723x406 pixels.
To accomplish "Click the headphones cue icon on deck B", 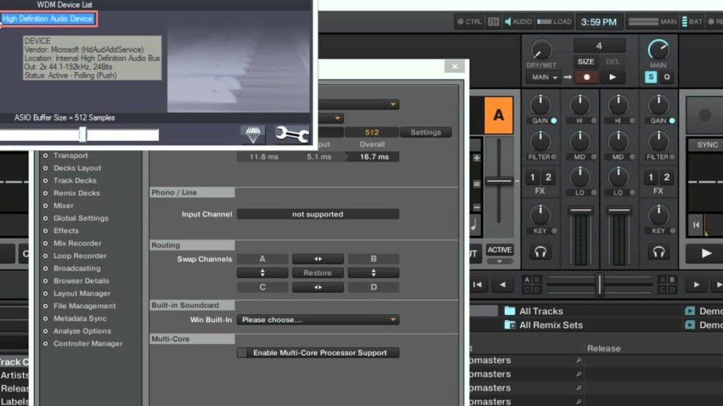I will pyautogui.click(x=659, y=252).
